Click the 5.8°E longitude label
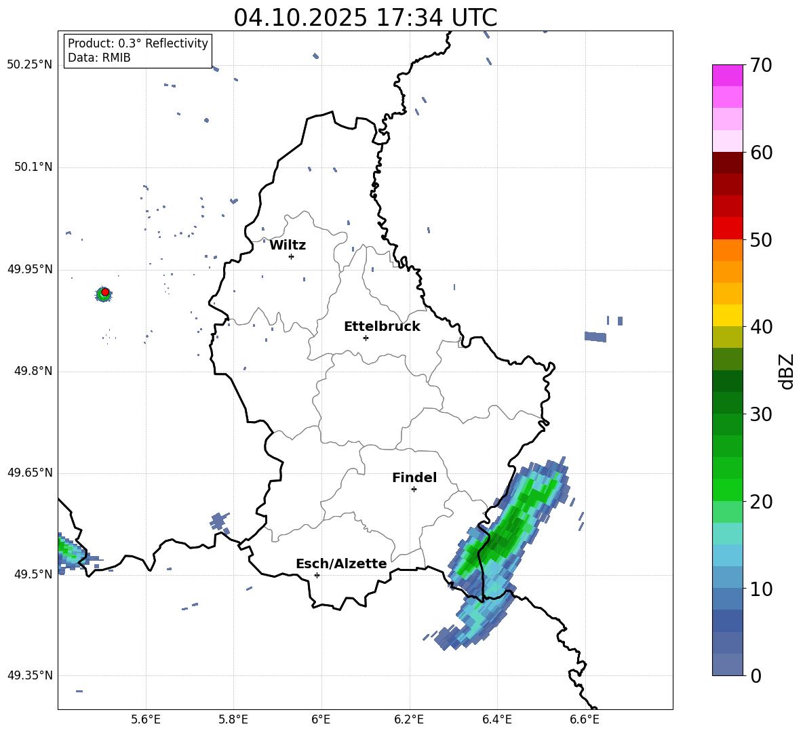Viewport: 803px width, 733px height. click(233, 719)
